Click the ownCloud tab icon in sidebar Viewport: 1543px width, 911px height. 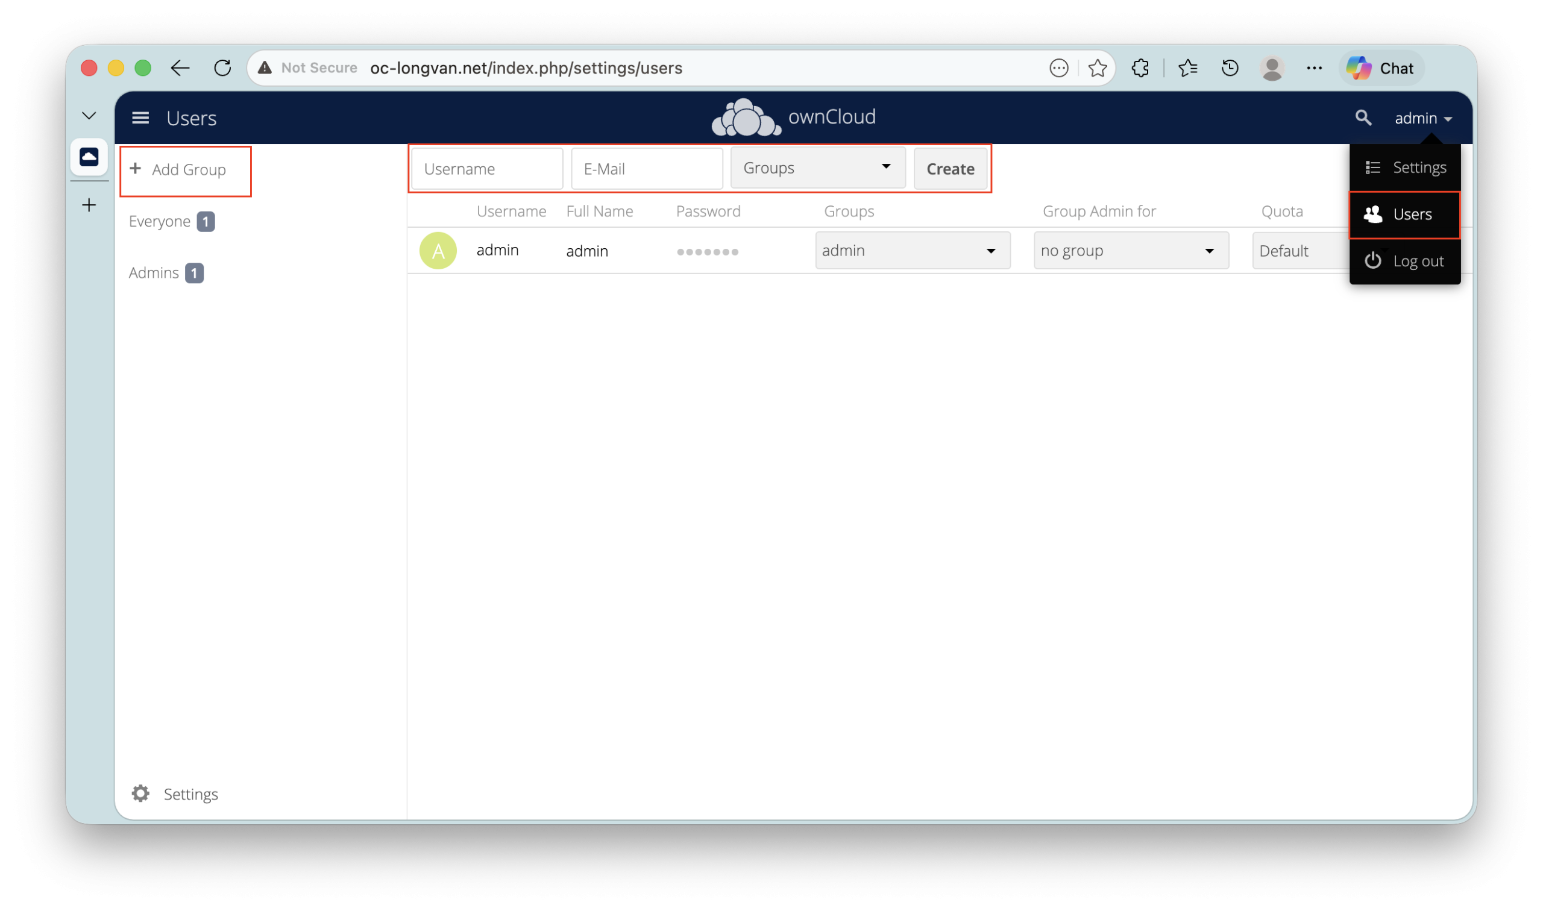coord(89,157)
